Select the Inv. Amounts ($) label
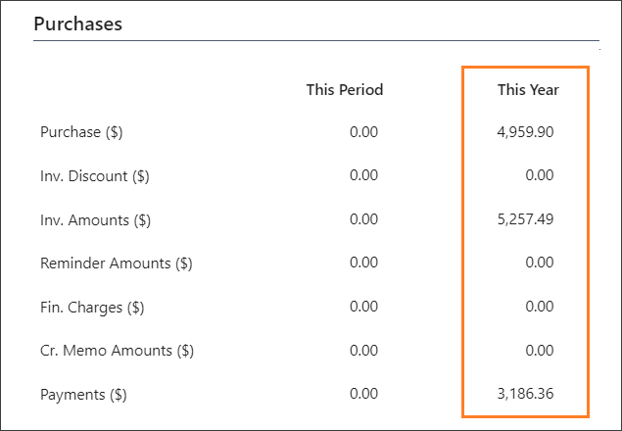This screenshot has height=431, width=622. click(x=95, y=219)
